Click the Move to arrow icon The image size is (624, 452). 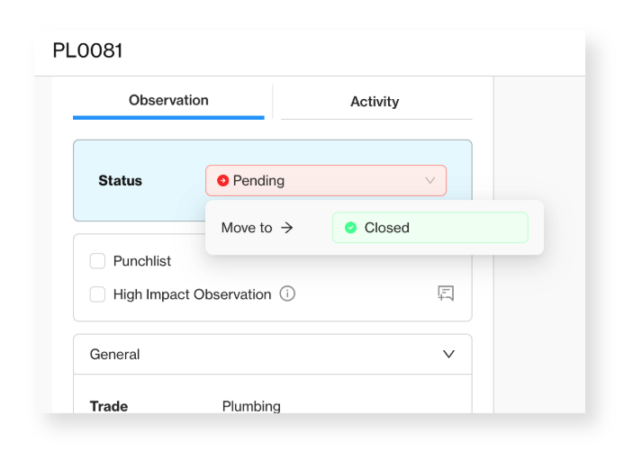pos(287,228)
